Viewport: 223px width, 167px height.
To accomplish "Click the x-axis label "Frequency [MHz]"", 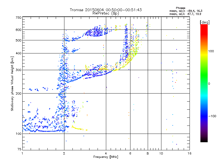I will coord(106,157).
